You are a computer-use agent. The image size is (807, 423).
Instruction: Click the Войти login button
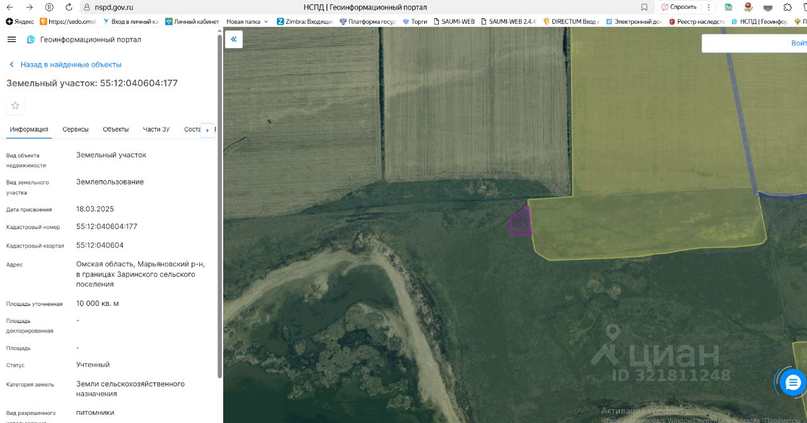pyautogui.click(x=799, y=43)
